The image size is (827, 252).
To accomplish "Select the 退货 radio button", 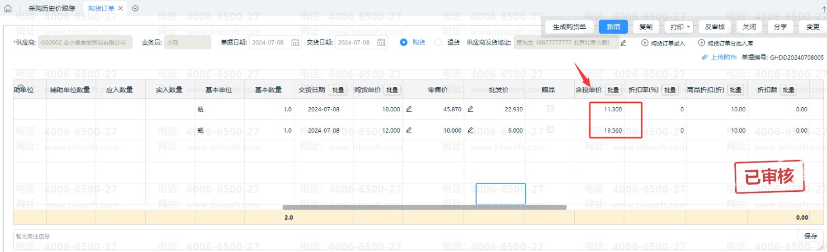I will (438, 42).
